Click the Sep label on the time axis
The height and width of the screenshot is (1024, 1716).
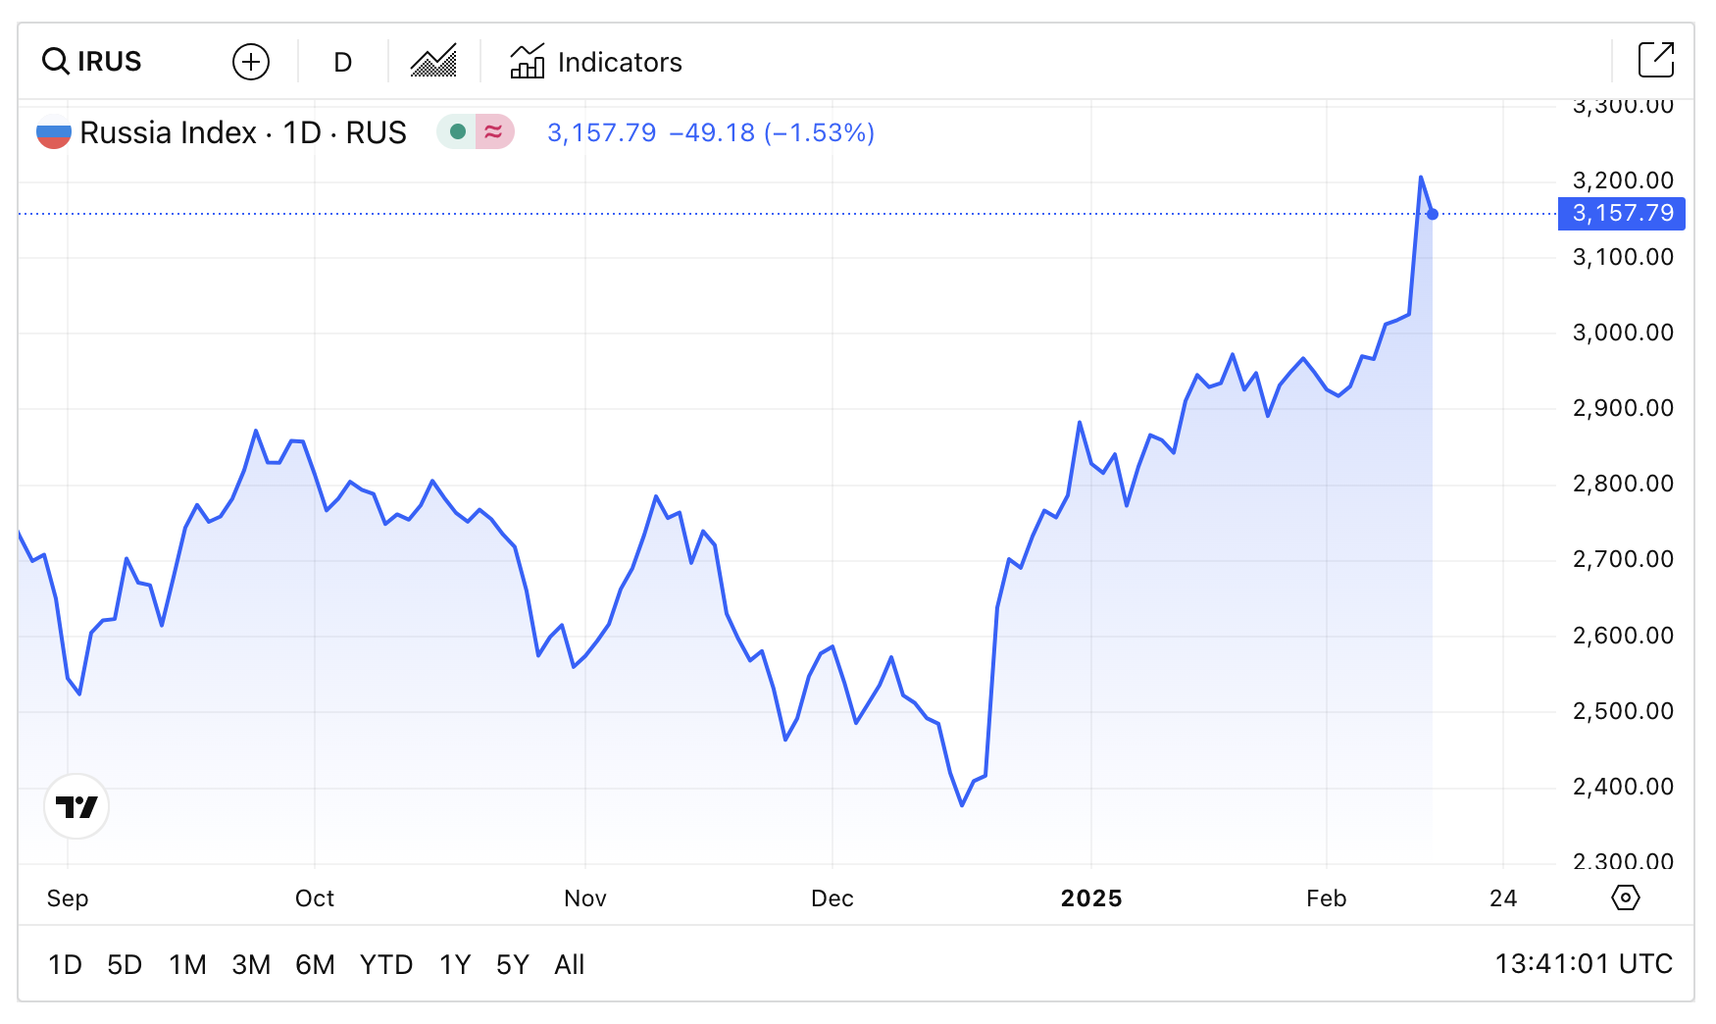(68, 898)
